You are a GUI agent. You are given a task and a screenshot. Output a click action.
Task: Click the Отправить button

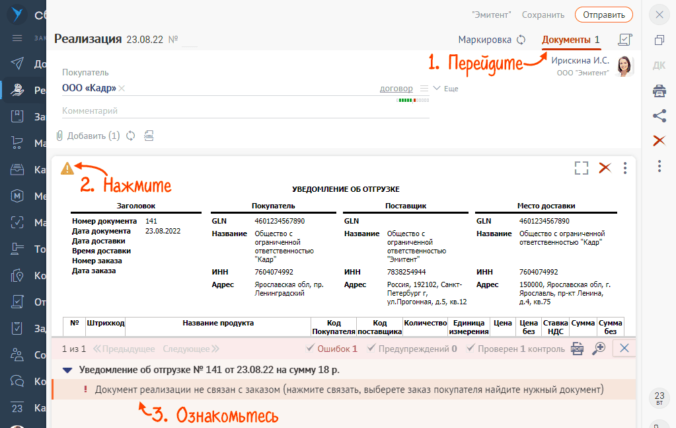tap(603, 15)
